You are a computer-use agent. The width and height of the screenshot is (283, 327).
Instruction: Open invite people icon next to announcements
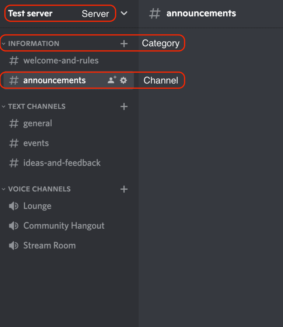pyautogui.click(x=112, y=80)
